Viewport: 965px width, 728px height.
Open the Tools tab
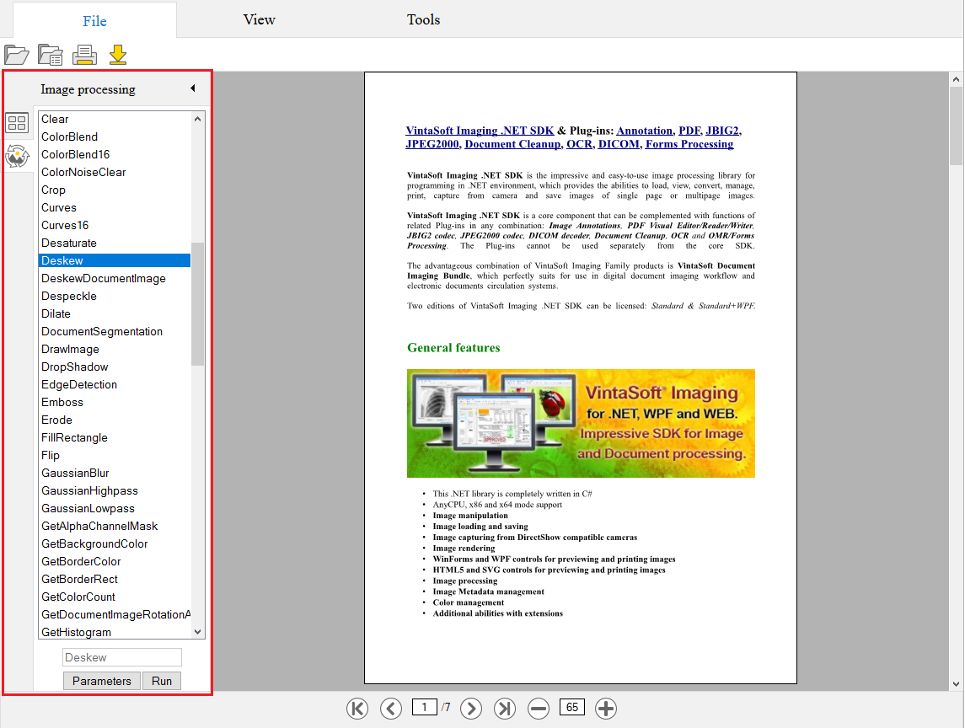423,19
